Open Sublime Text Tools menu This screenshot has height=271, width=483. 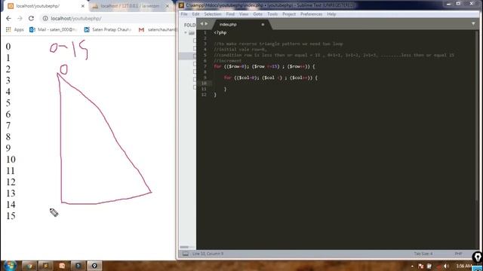(272, 14)
